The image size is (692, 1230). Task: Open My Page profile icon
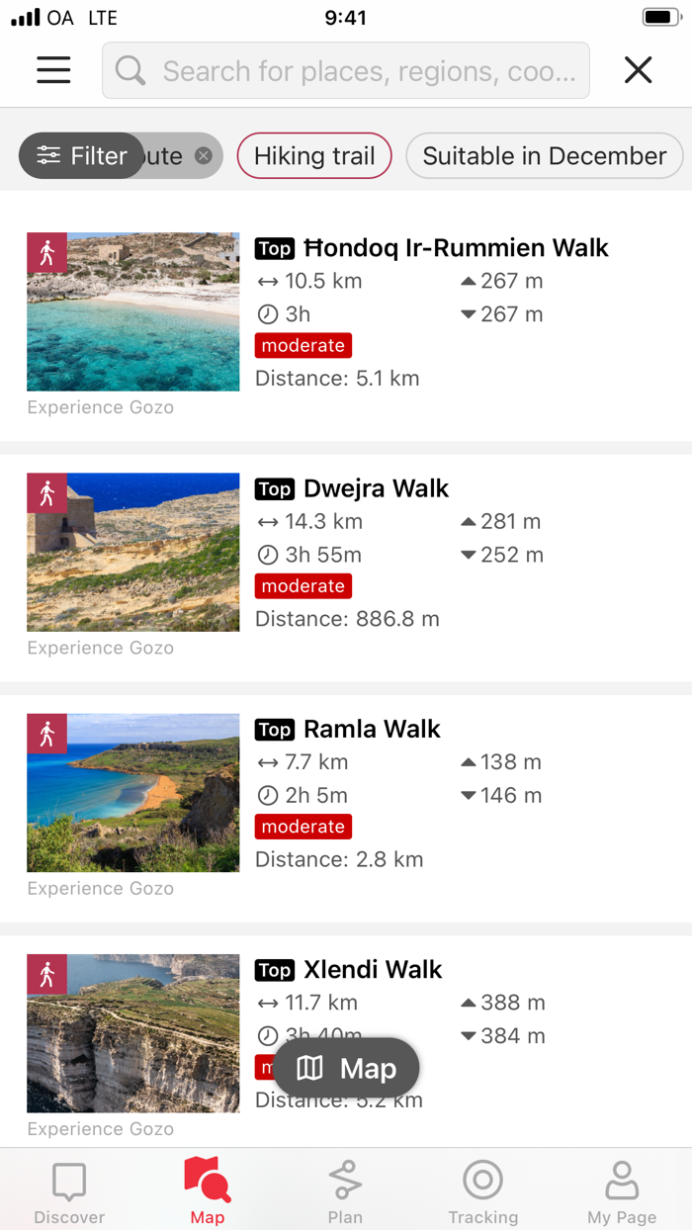[x=622, y=1178]
